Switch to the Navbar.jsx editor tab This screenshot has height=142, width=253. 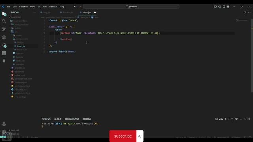tap(68, 13)
